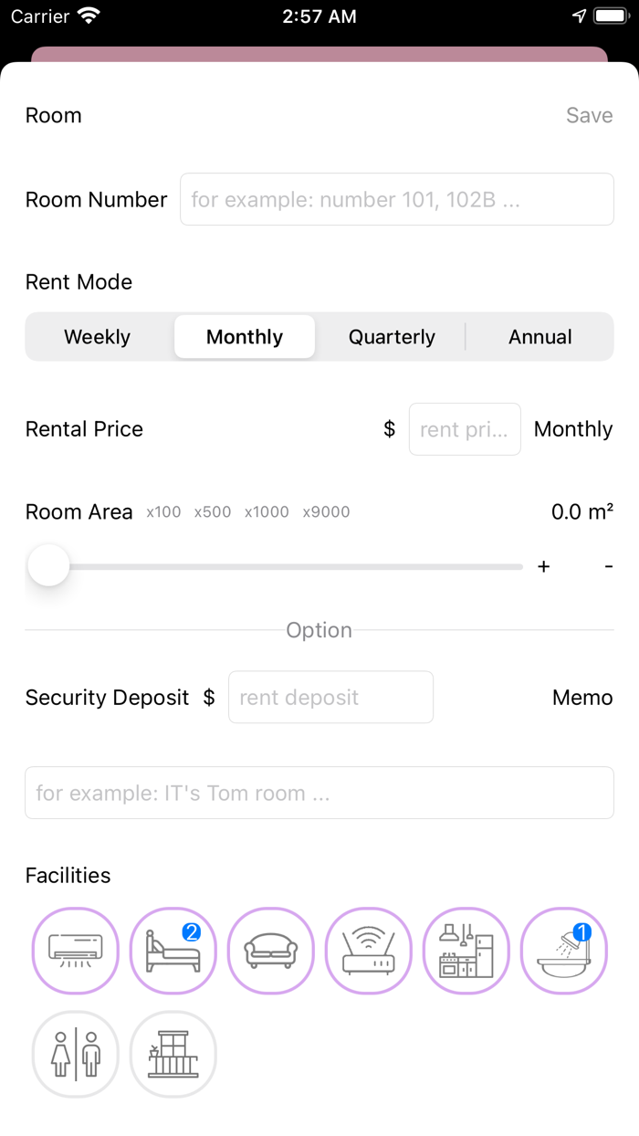Screen dimensions: 639x1136
Task: Select the Annual rent mode
Action: 539,337
